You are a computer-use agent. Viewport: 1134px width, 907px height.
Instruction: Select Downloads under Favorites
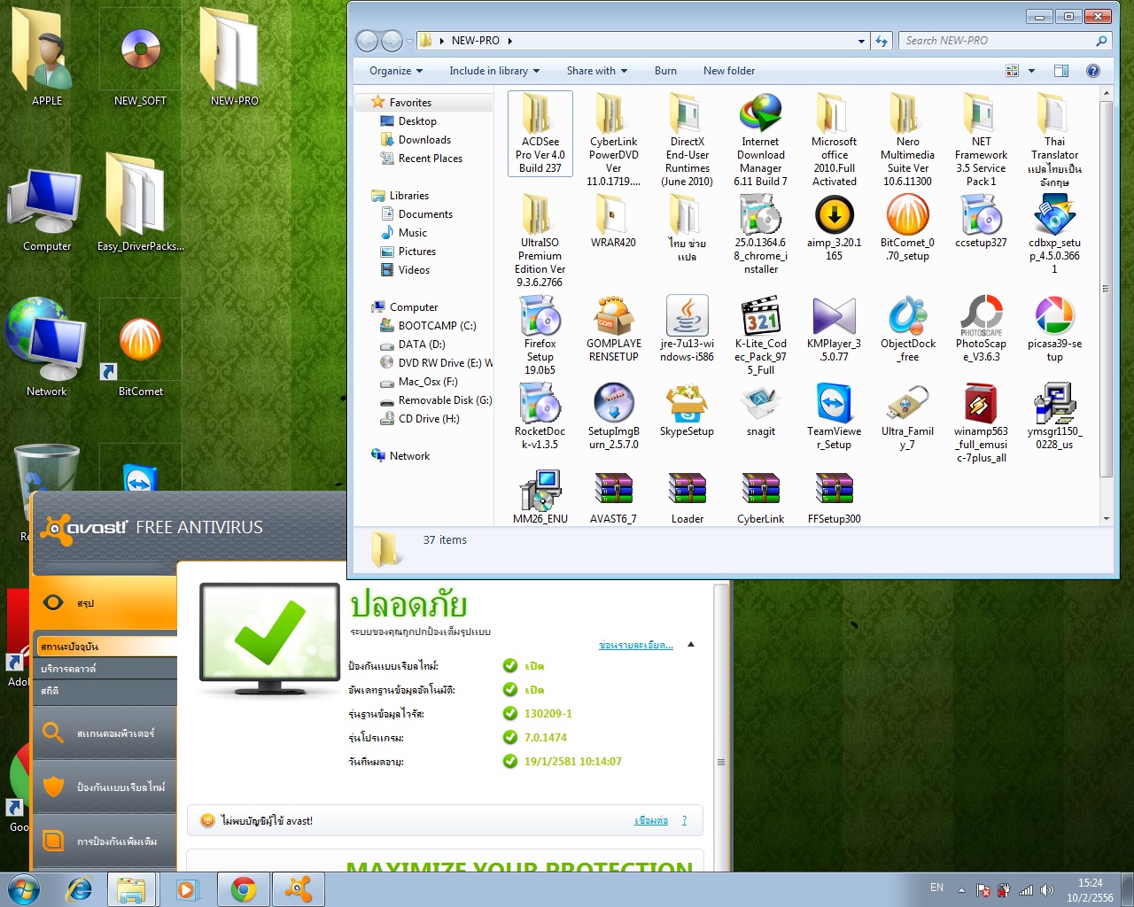tap(424, 140)
